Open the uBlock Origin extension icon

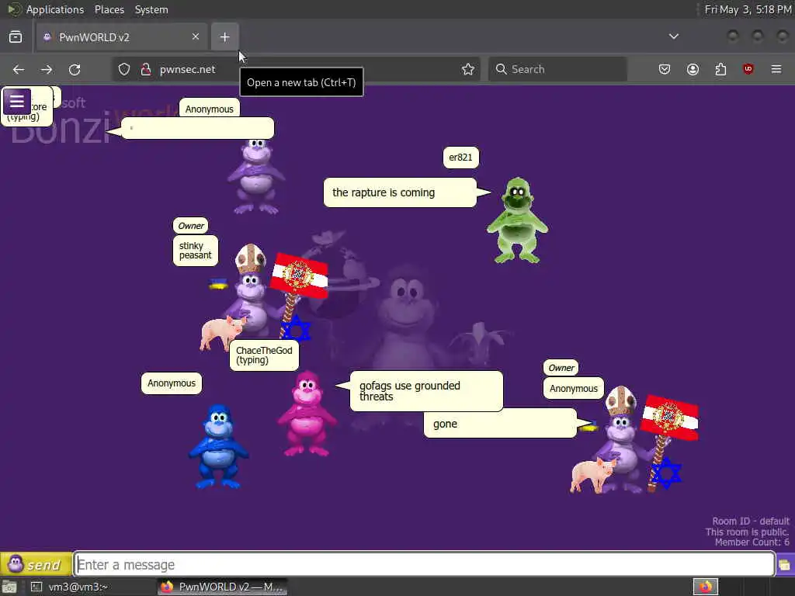(748, 69)
